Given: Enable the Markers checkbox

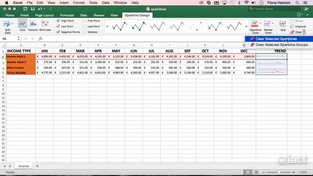Looking at the screenshot, I should [85, 32].
